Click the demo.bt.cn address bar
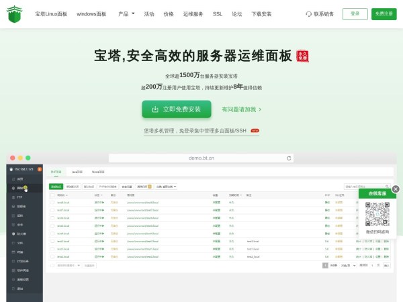Image resolution: width=403 pixels, height=302 pixels. [x=201, y=158]
